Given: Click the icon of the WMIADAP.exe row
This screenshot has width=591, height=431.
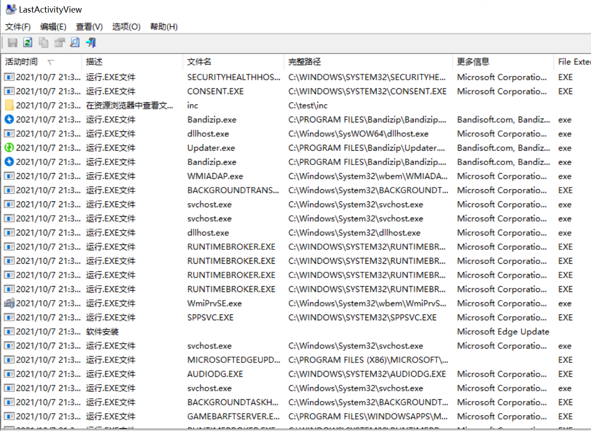Looking at the screenshot, I should tap(9, 176).
